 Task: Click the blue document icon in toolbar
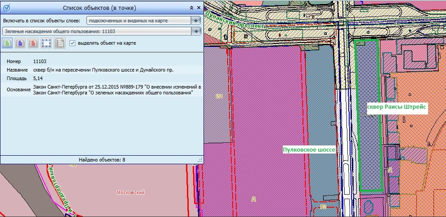pyautogui.click(x=20, y=43)
